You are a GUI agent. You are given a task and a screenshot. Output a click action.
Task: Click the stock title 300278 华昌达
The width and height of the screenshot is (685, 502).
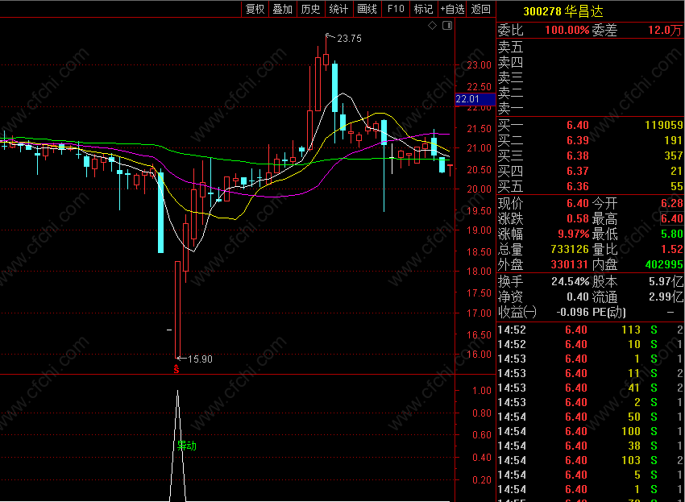[563, 11]
